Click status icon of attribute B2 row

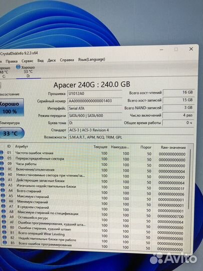[x=5, y=237]
